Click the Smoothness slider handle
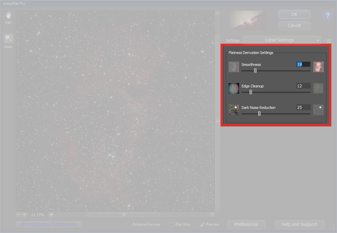The height and width of the screenshot is (233, 337). pyautogui.click(x=255, y=70)
